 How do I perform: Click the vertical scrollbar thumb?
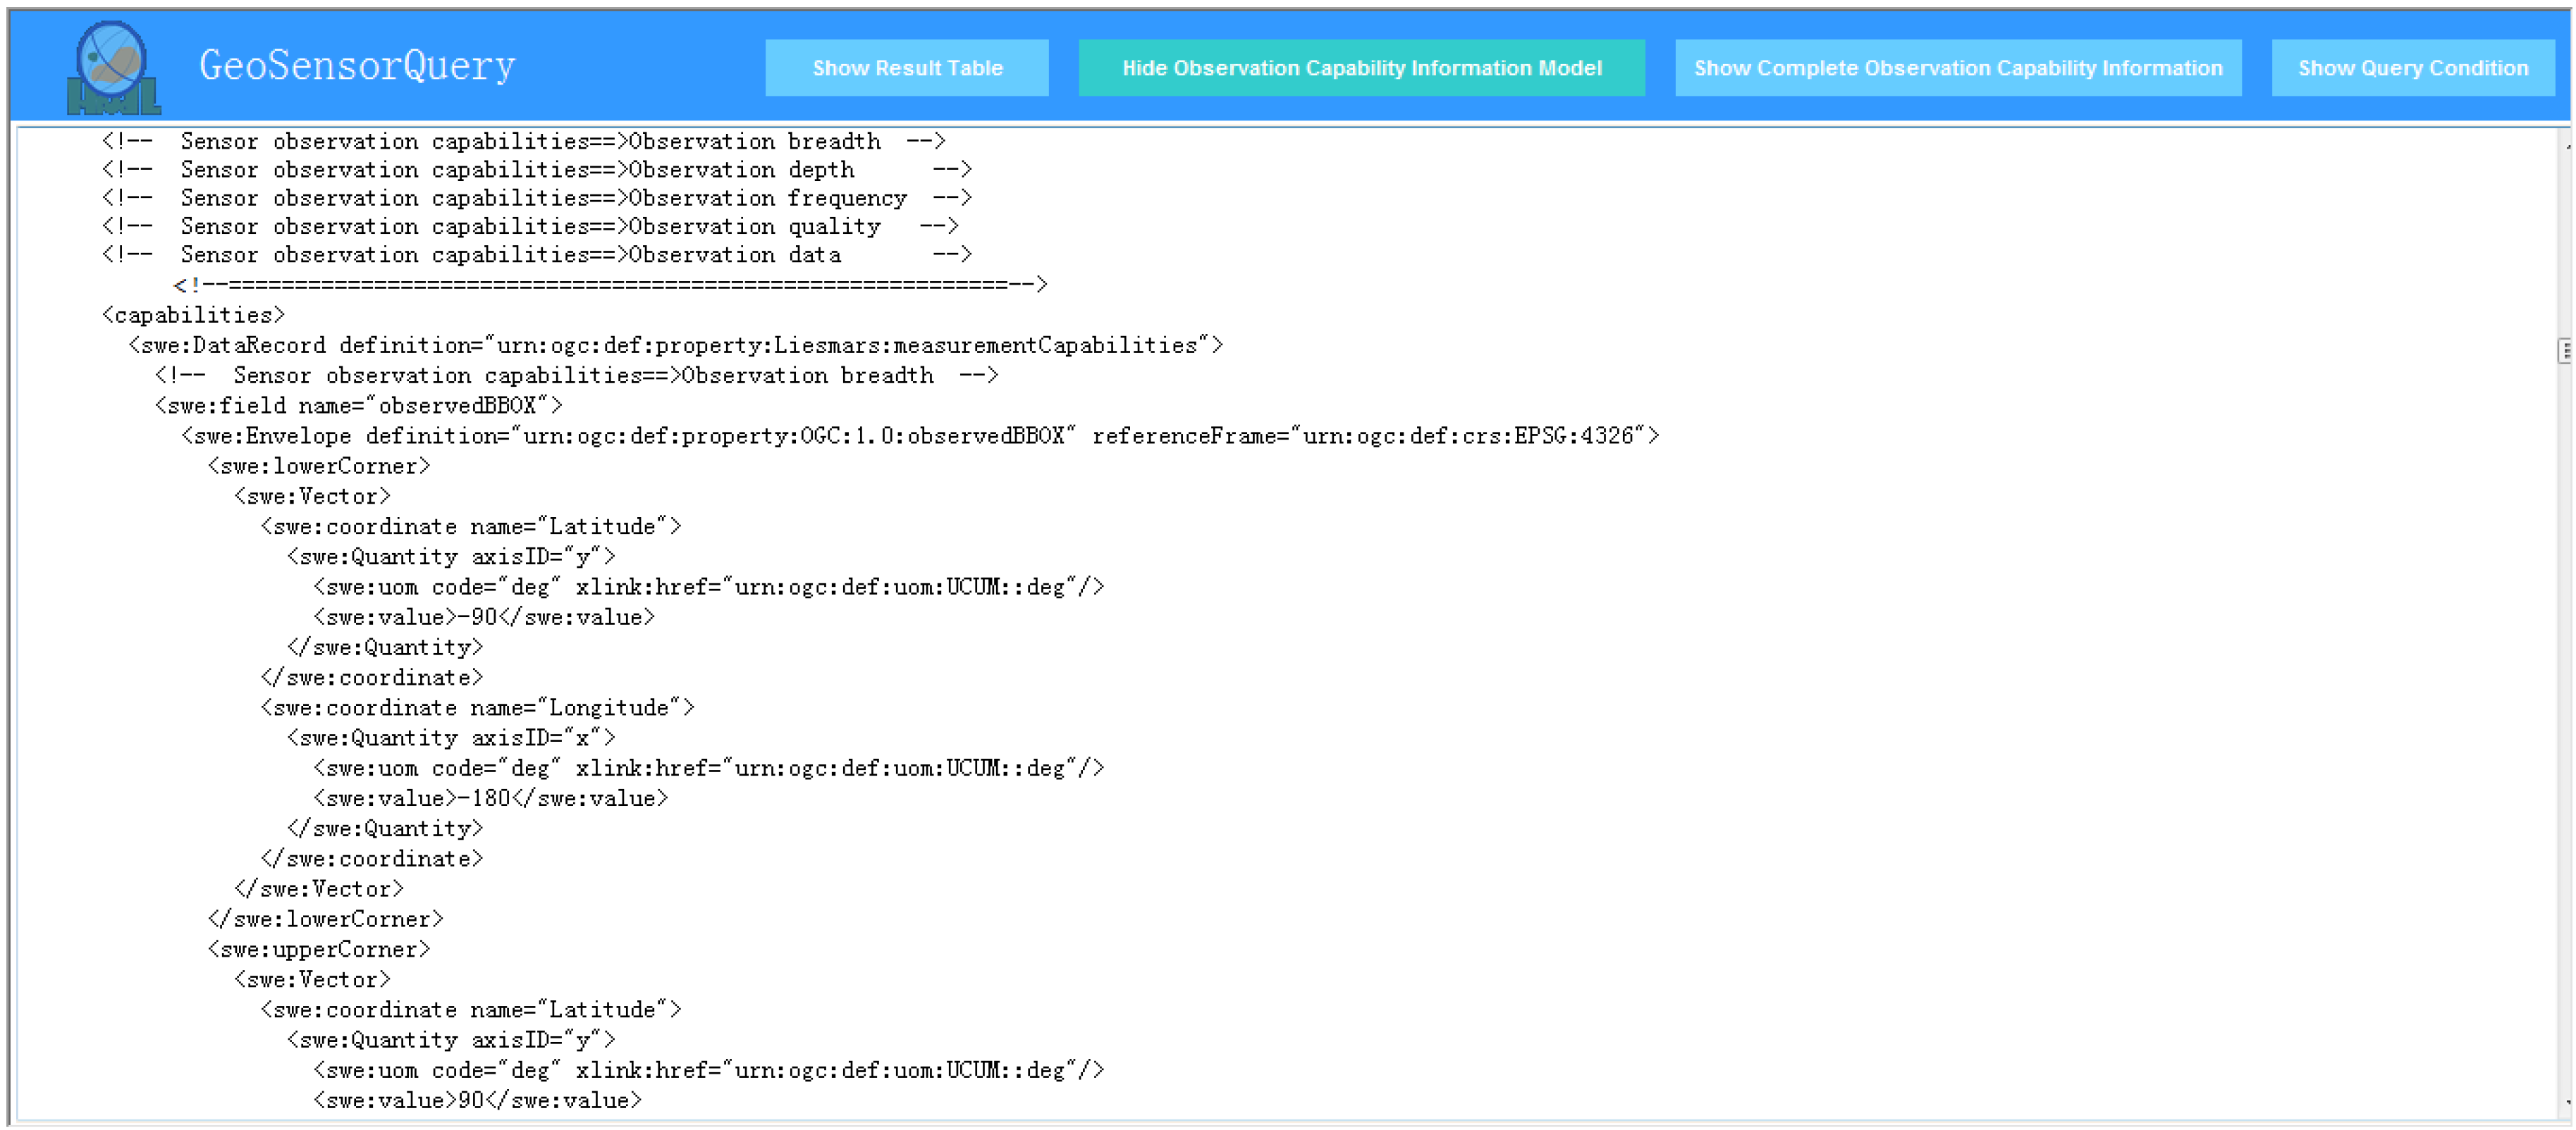[2565, 351]
